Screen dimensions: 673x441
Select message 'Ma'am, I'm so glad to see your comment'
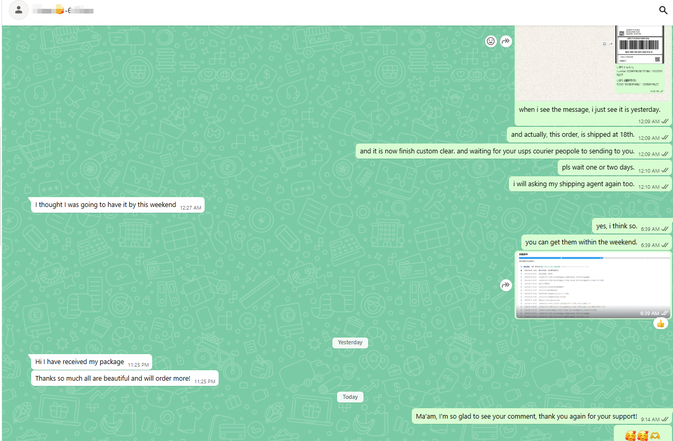pos(542,417)
